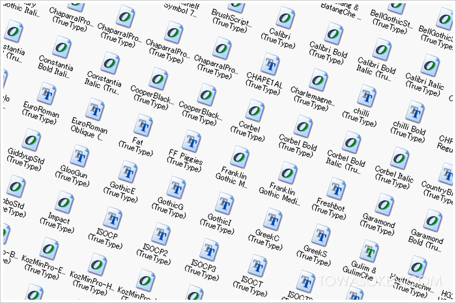The width and height of the screenshot is (456, 303).
Task: Select the ISOCP3 font icon
Action: (x=209, y=250)
